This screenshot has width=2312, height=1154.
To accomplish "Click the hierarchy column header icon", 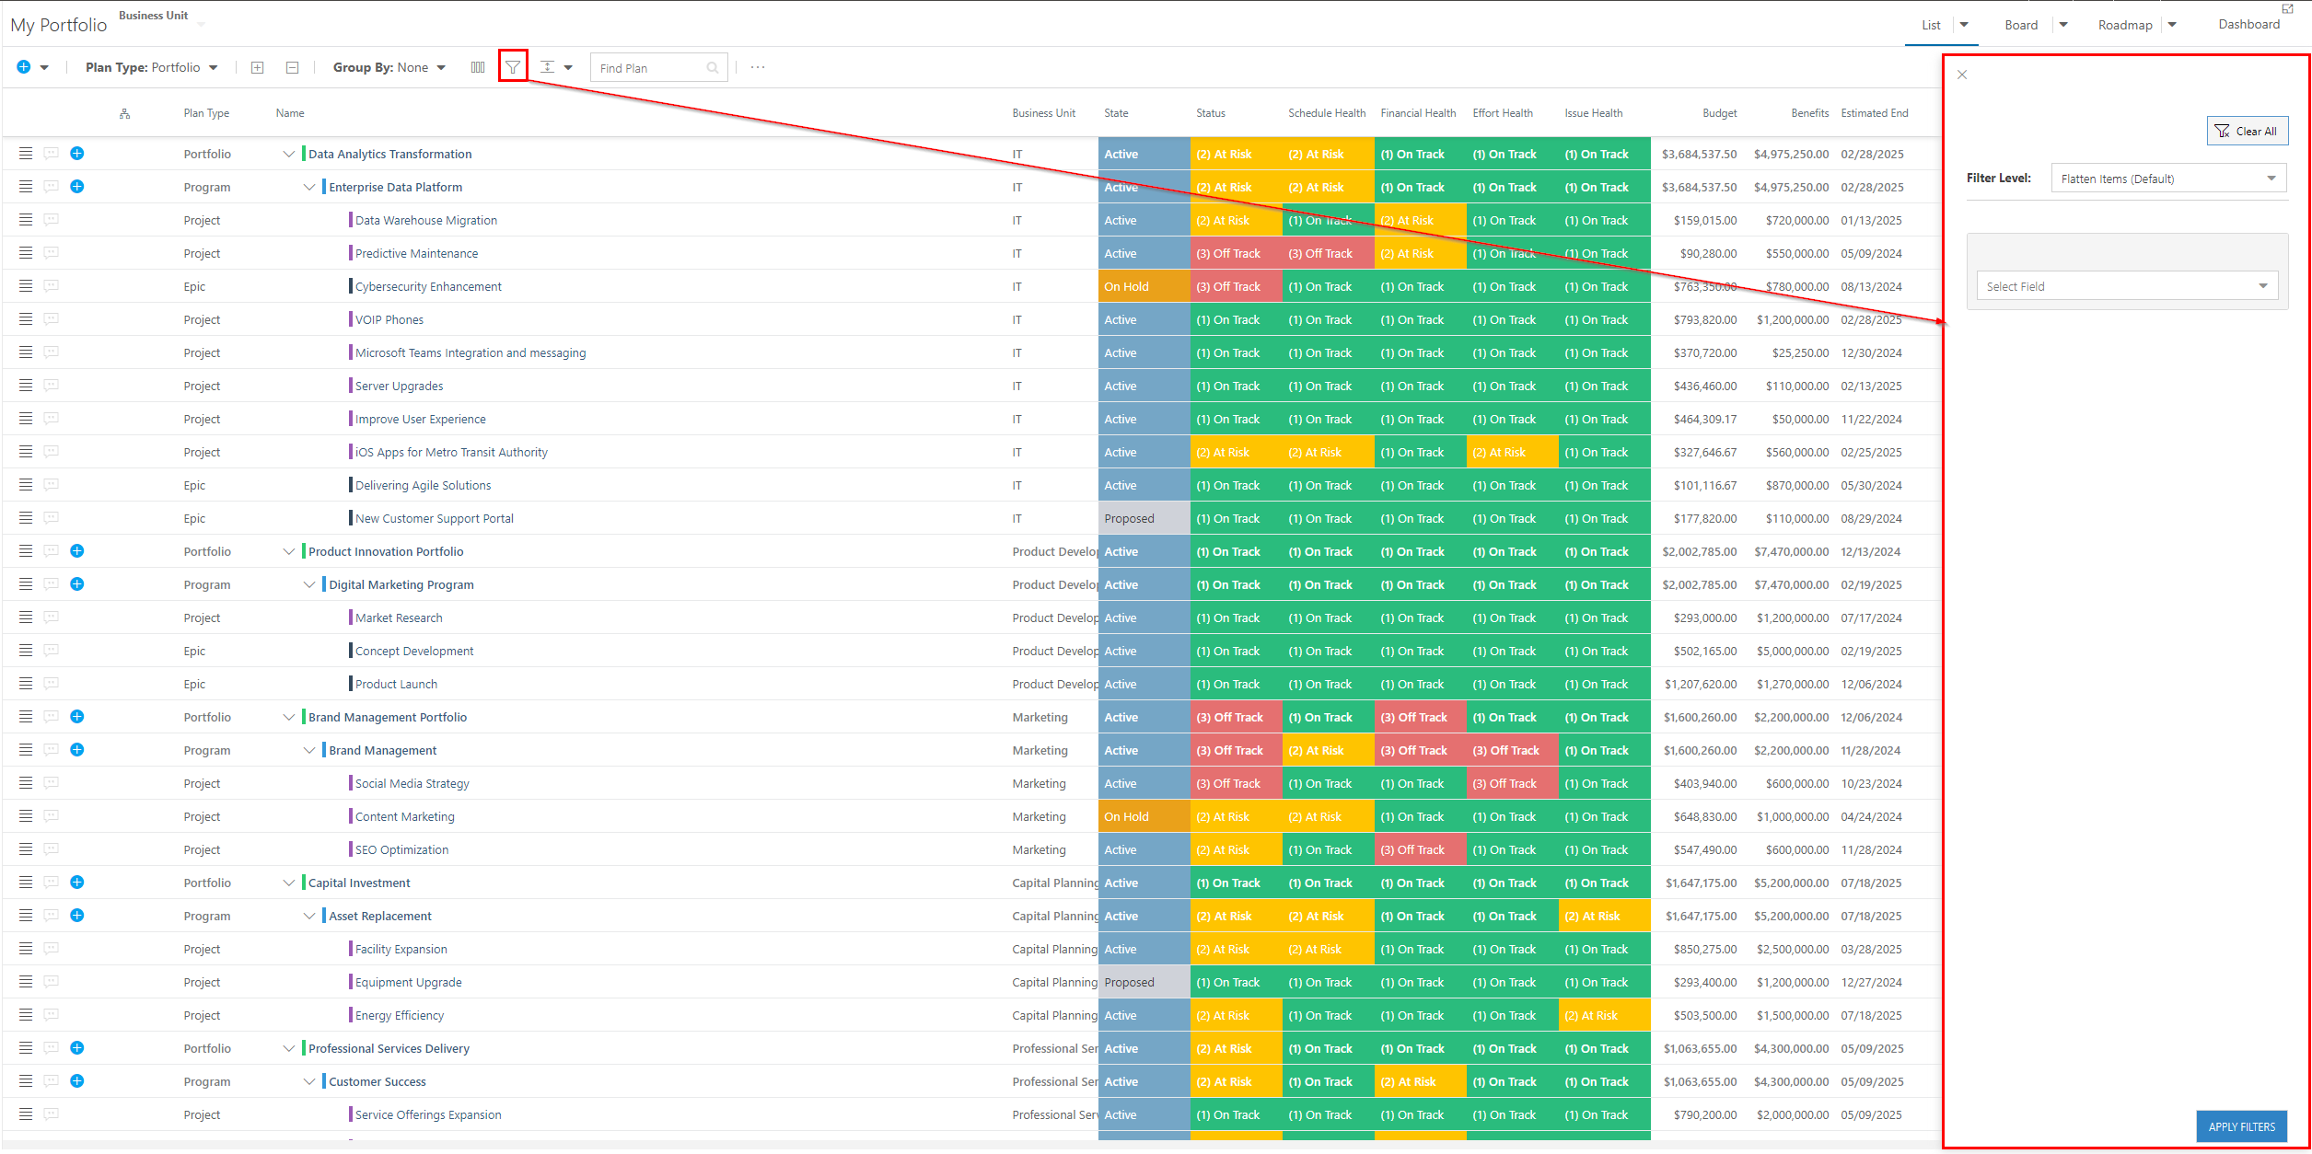I will pyautogui.click(x=124, y=114).
